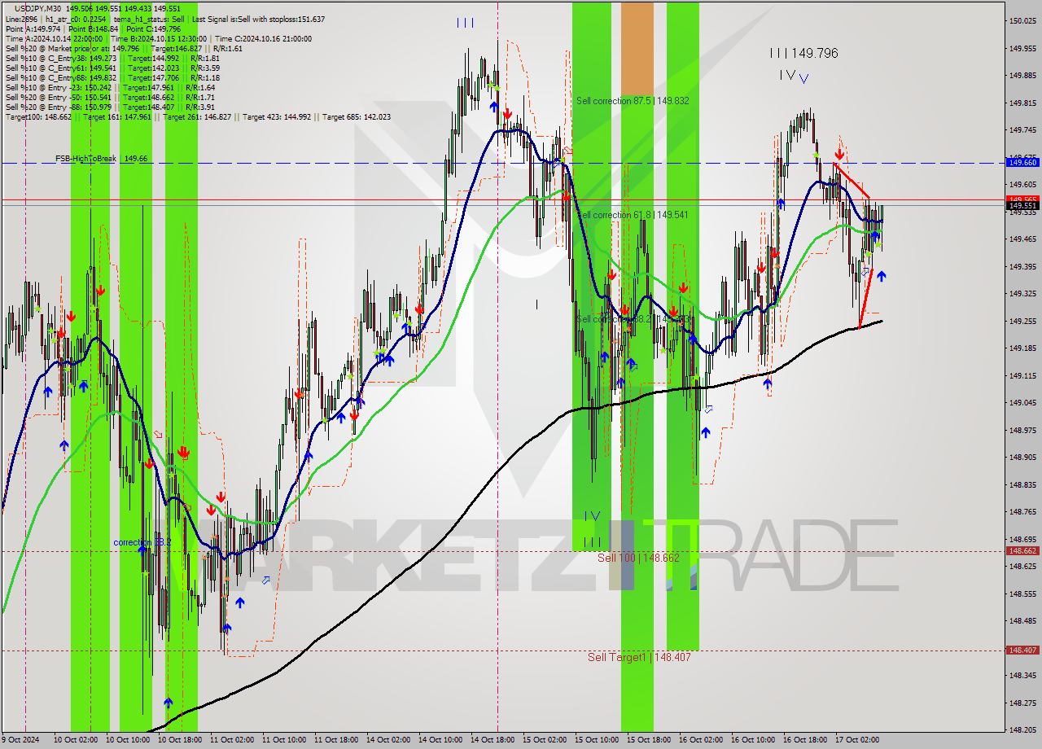Click the 148.905 price axis value
The width and height of the screenshot is (1042, 749).
click(1023, 458)
